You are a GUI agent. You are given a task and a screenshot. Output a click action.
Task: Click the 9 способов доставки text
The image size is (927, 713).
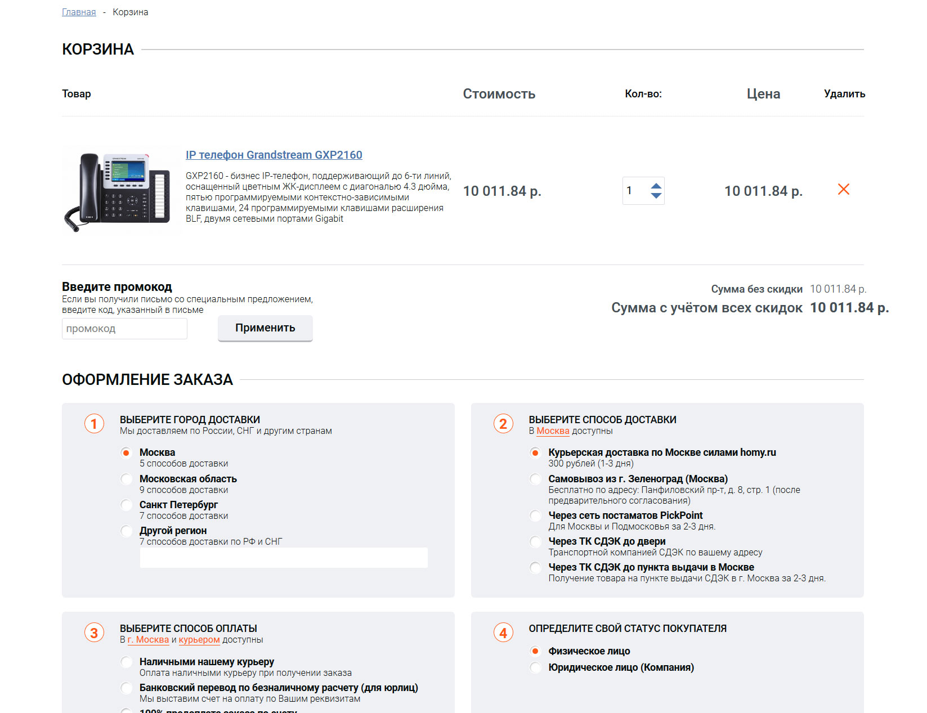(x=184, y=490)
